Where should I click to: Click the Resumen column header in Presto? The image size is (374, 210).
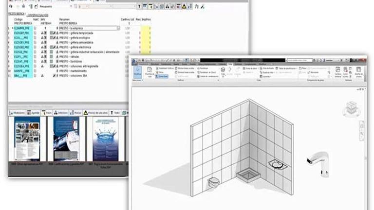point(64,19)
